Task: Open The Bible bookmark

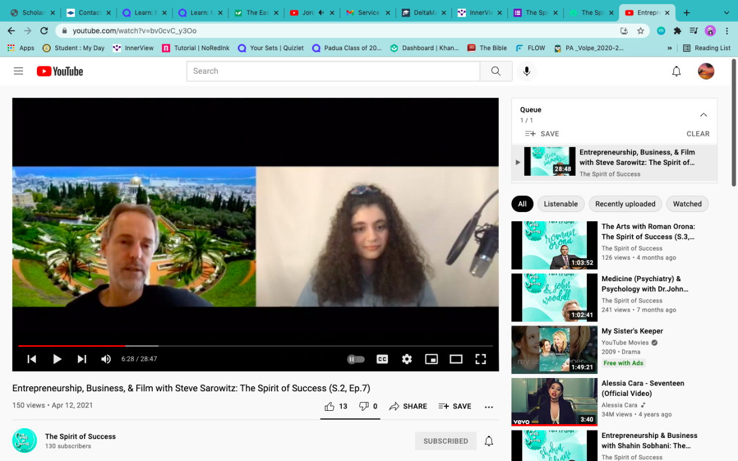Action: pyautogui.click(x=487, y=48)
